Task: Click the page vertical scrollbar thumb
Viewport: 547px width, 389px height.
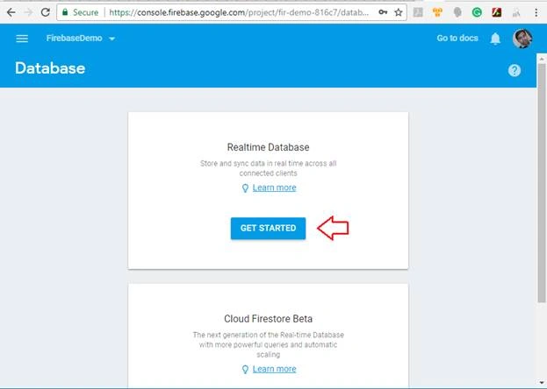Action: 542,183
